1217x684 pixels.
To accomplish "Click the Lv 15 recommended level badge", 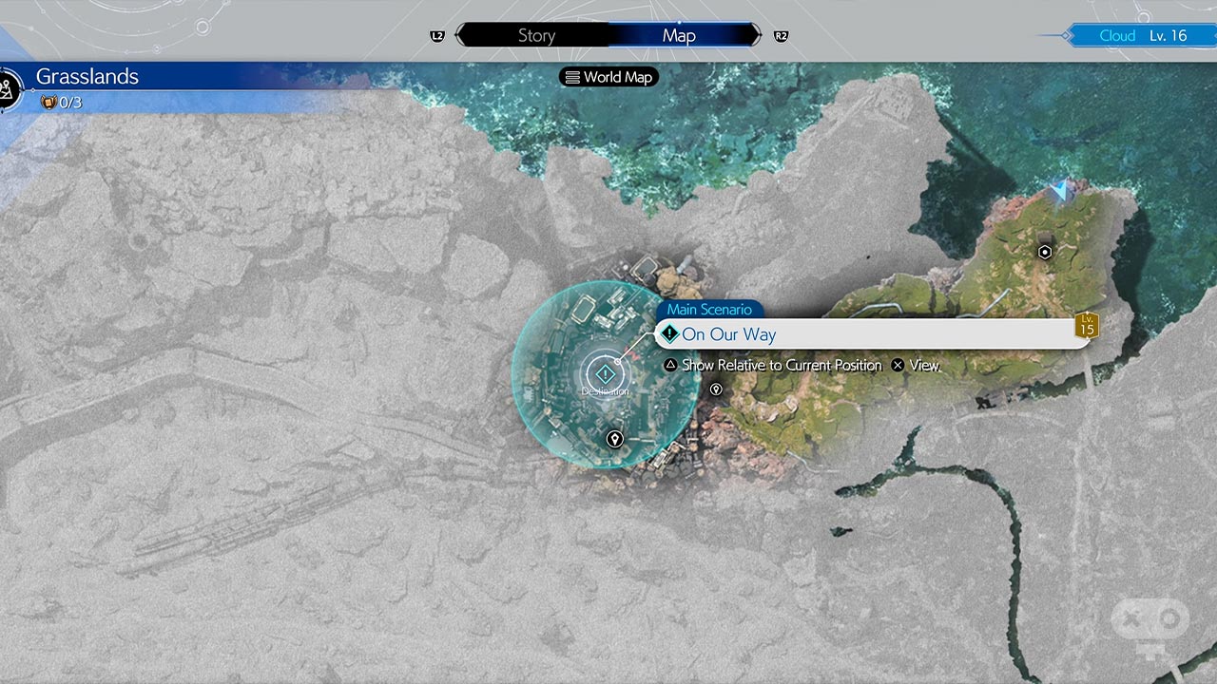I will (1087, 326).
